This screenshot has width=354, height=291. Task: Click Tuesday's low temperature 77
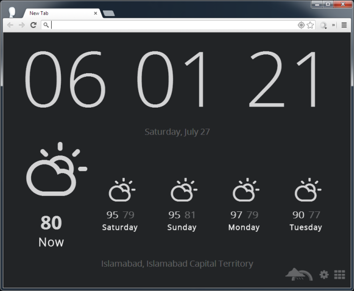click(x=315, y=215)
